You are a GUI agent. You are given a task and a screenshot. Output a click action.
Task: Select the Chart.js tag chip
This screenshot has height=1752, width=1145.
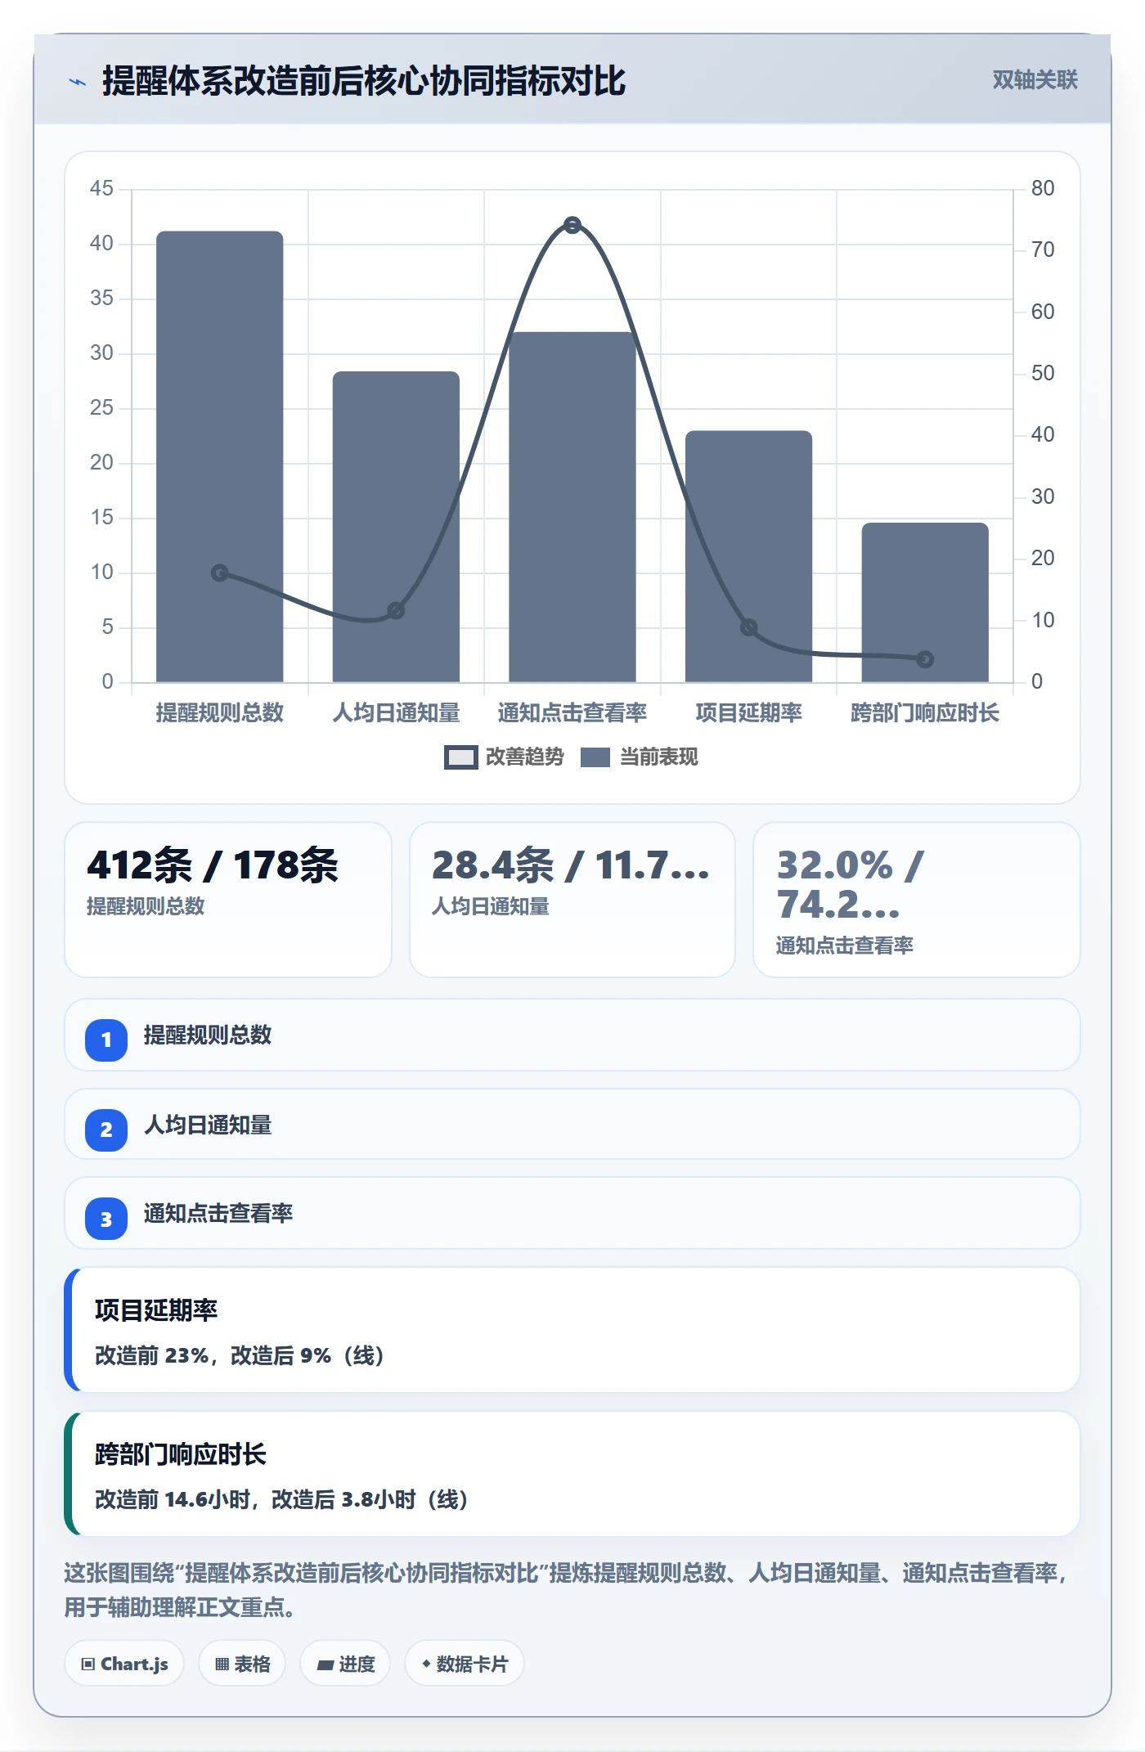[x=124, y=1664]
